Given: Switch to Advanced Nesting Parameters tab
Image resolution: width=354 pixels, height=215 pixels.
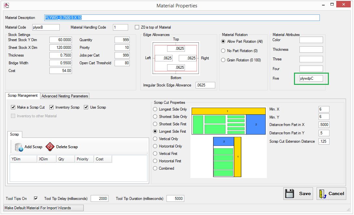Looking at the screenshot, I should (x=65, y=96).
